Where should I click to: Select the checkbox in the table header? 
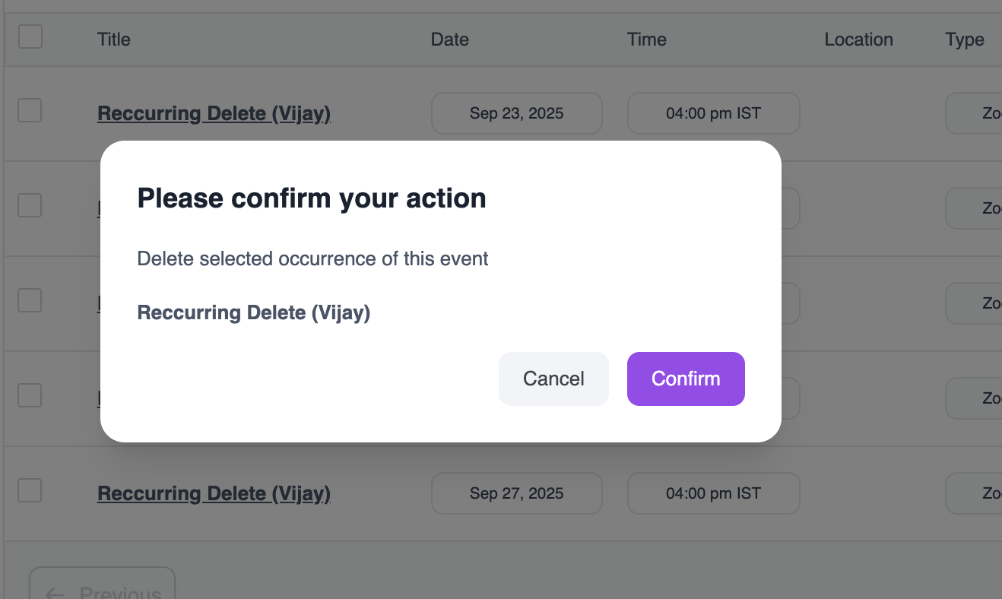(29, 36)
